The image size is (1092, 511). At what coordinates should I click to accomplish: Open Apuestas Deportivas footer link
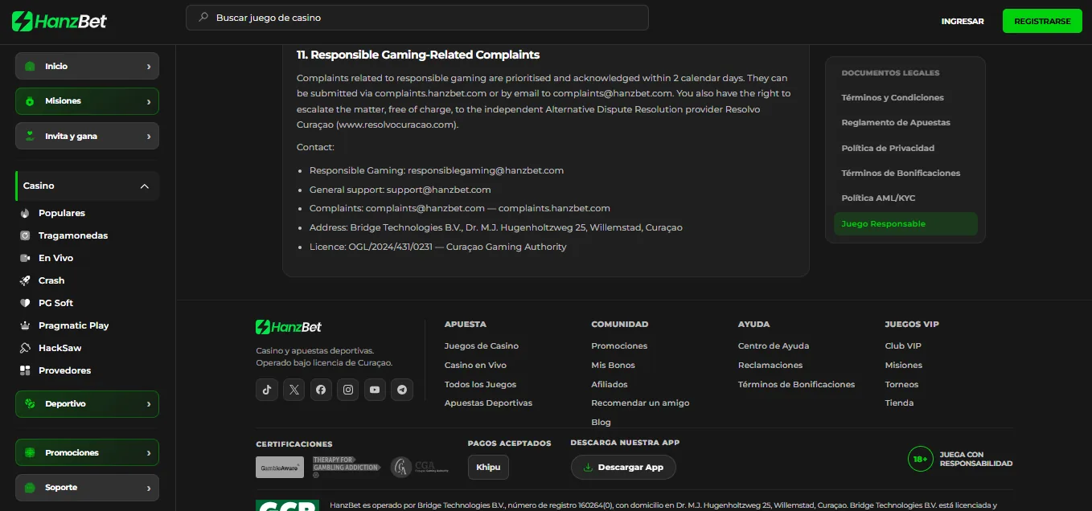[x=488, y=403]
